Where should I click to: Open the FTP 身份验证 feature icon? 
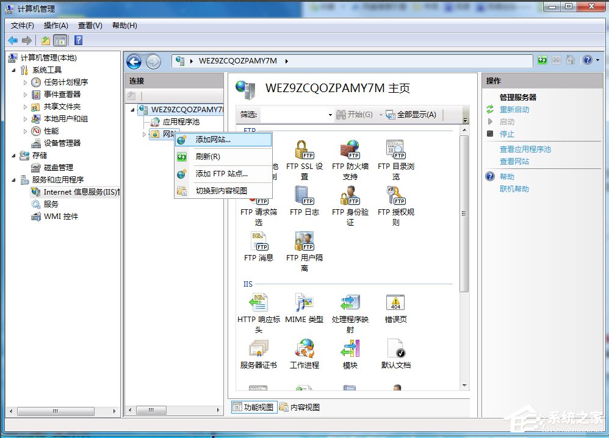pos(350,198)
